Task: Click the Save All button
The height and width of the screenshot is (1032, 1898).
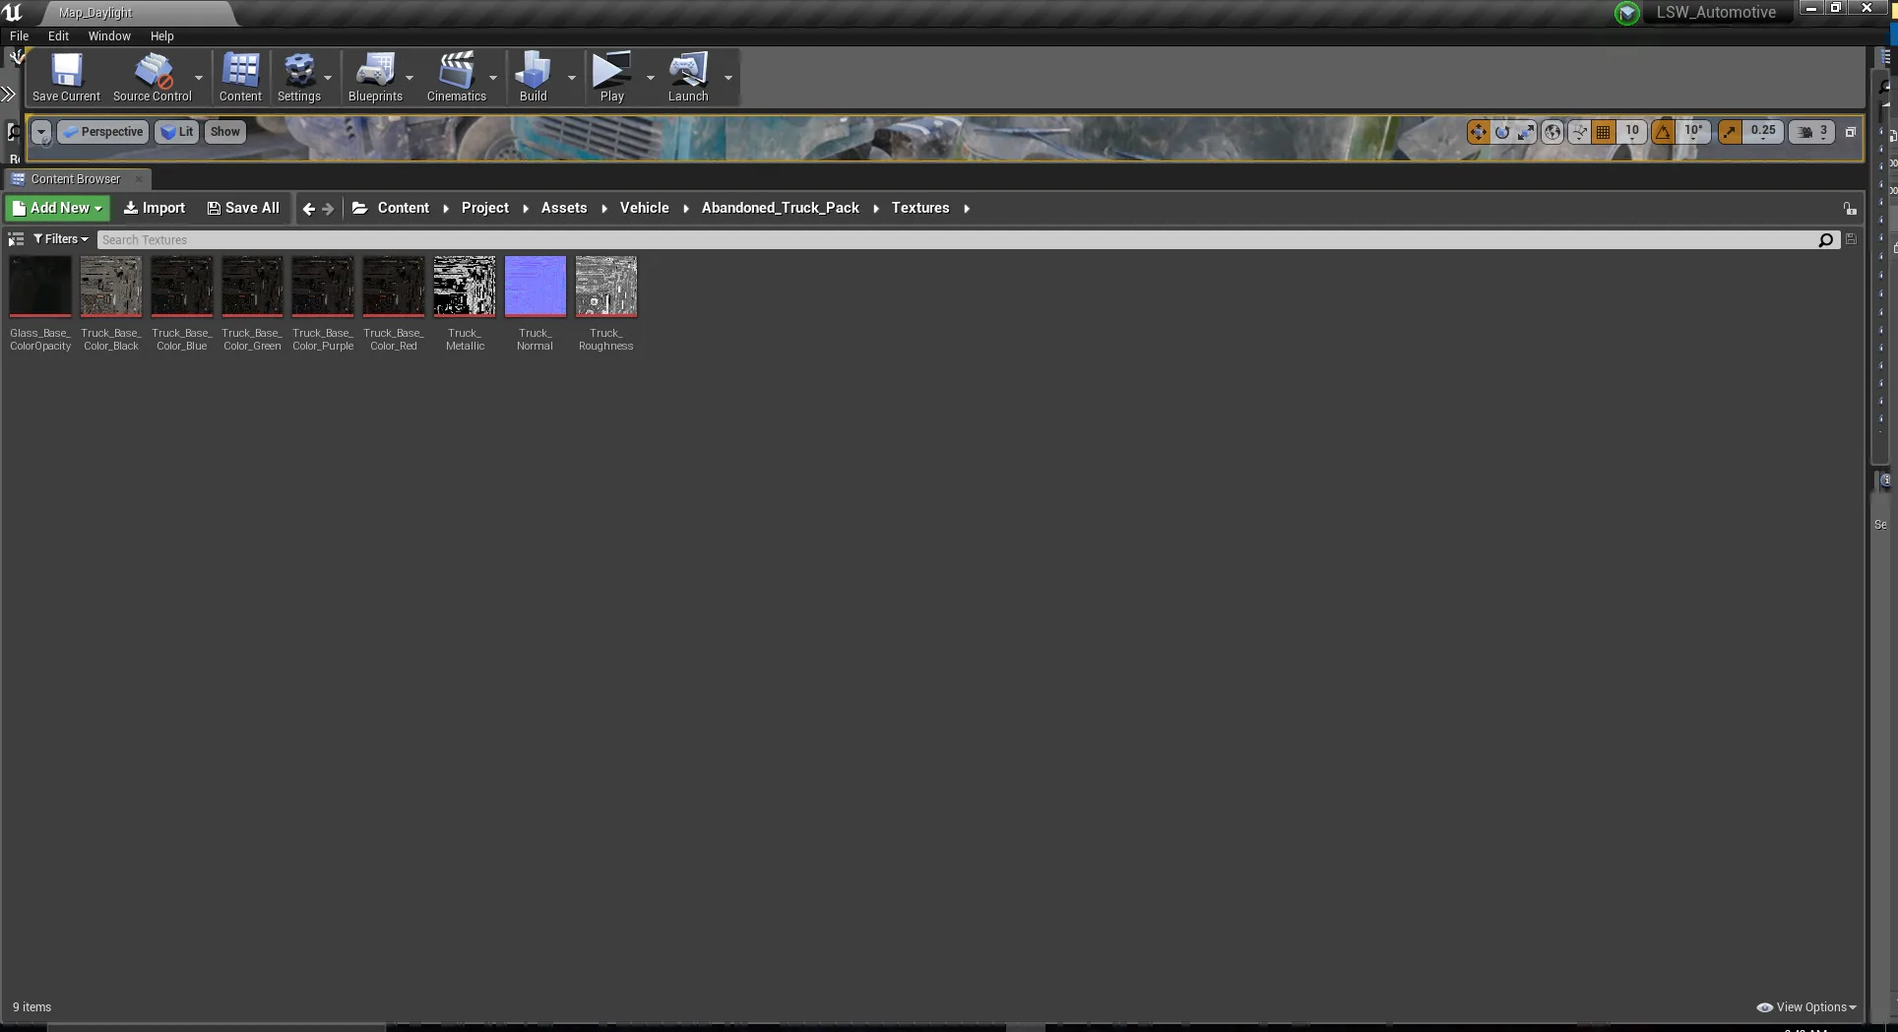Action: point(243,208)
